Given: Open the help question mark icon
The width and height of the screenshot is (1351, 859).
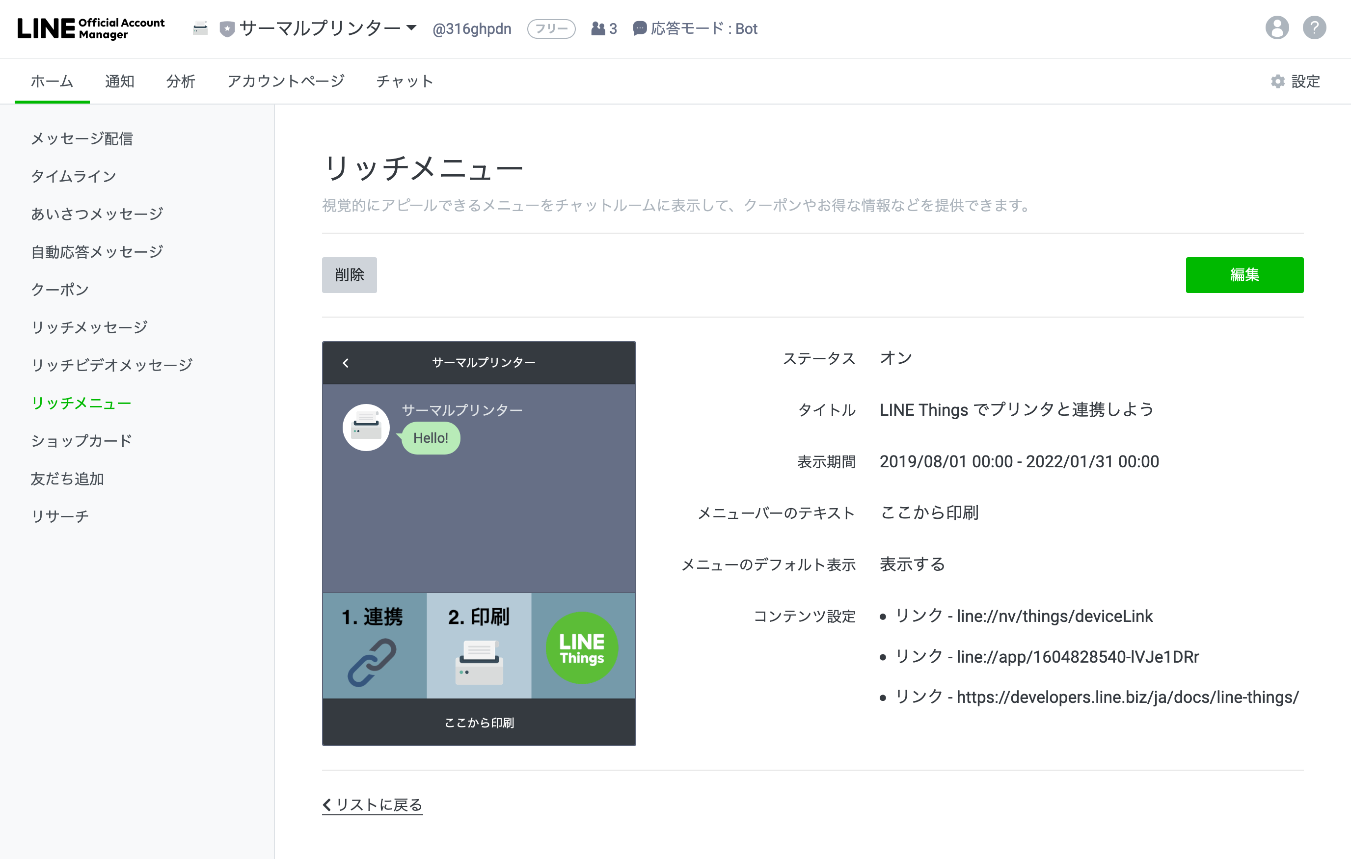Looking at the screenshot, I should click(1314, 28).
